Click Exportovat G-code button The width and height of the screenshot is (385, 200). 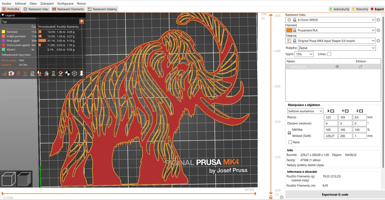[x=335, y=195]
